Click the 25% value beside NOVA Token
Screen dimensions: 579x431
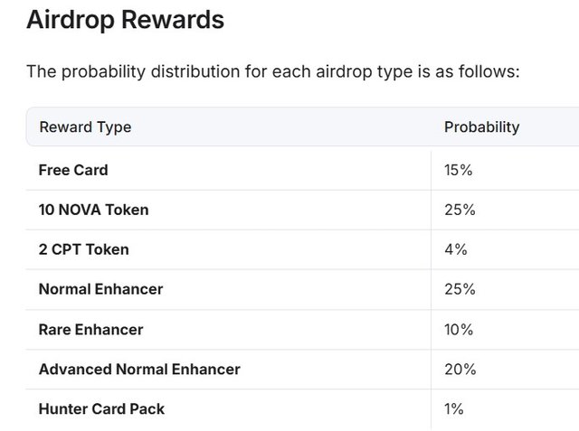[x=460, y=210]
